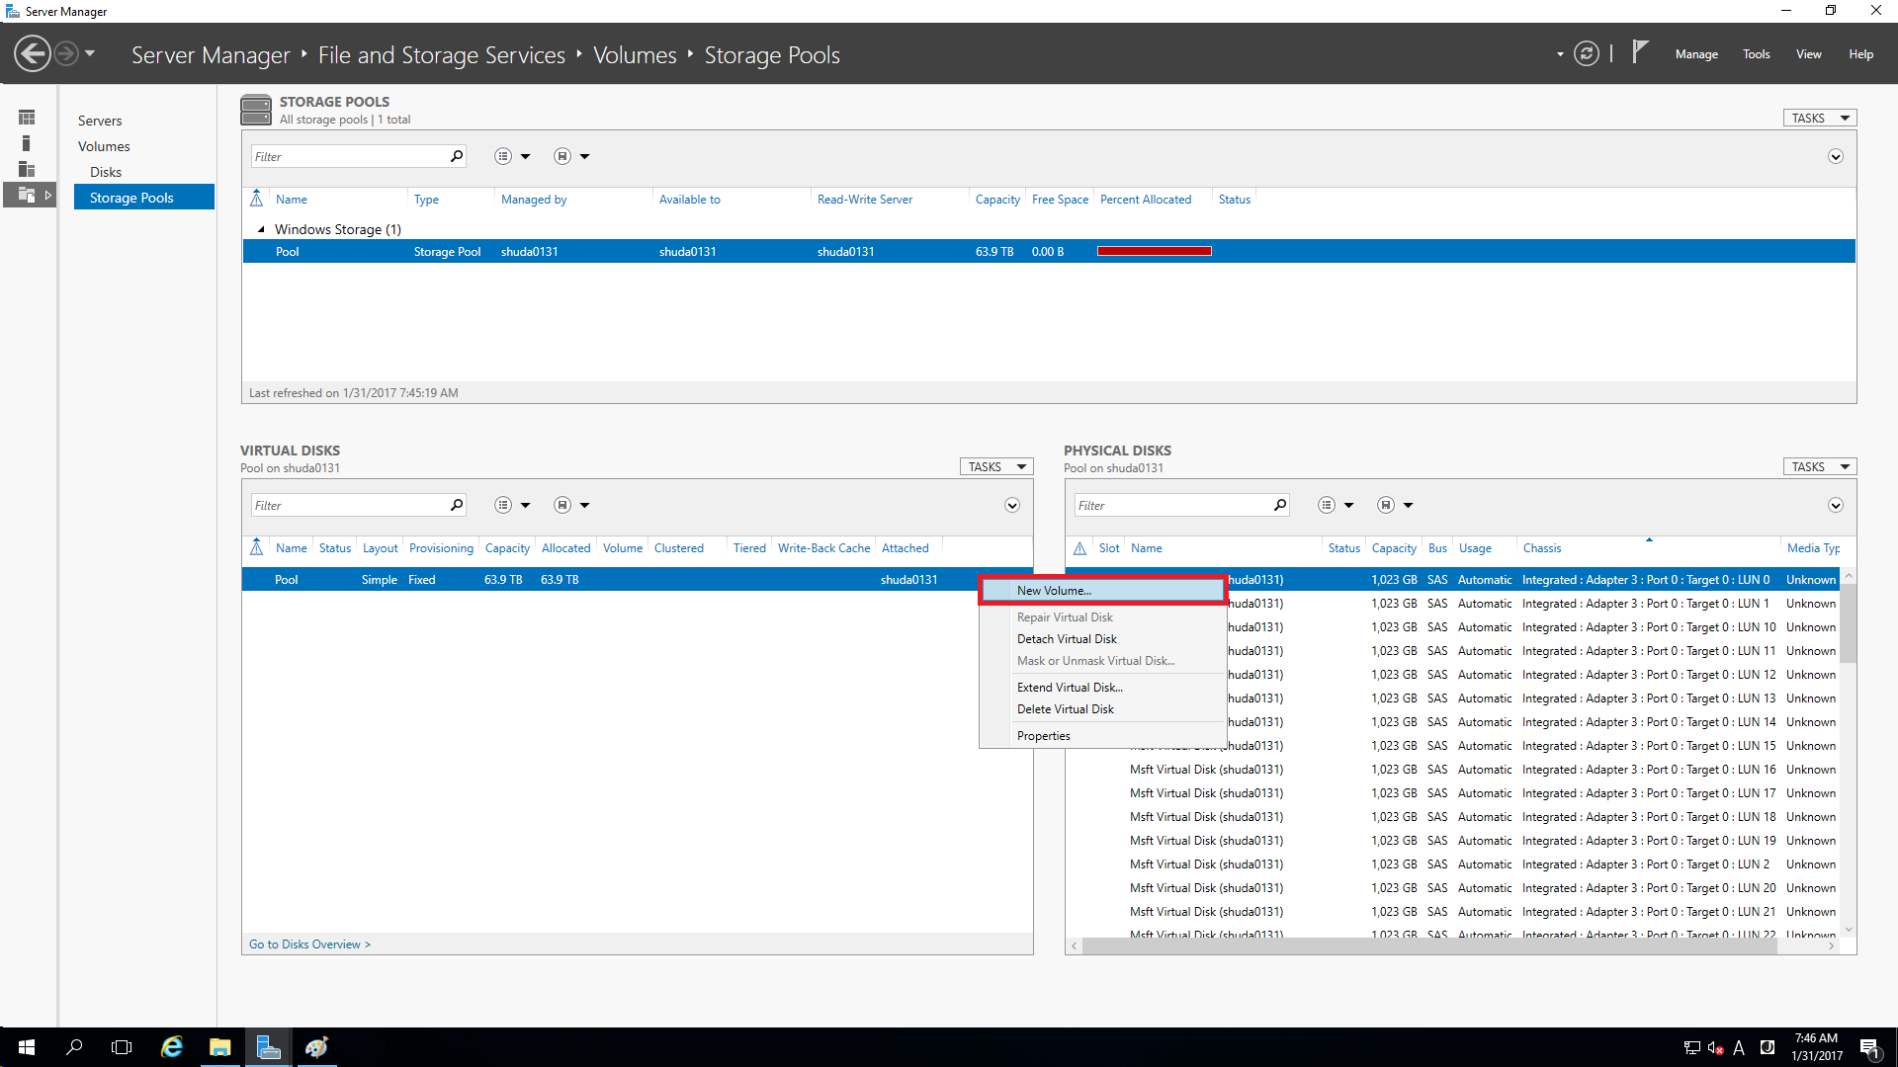Open Physical Disks saved queries dropdown
This screenshot has width=1898, height=1067.
pos(1395,505)
